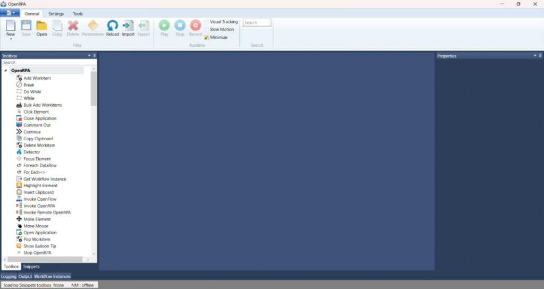The image size is (544, 289).
Task: Toggle auto-hide pin on Toolbox panel
Action: coord(95,55)
